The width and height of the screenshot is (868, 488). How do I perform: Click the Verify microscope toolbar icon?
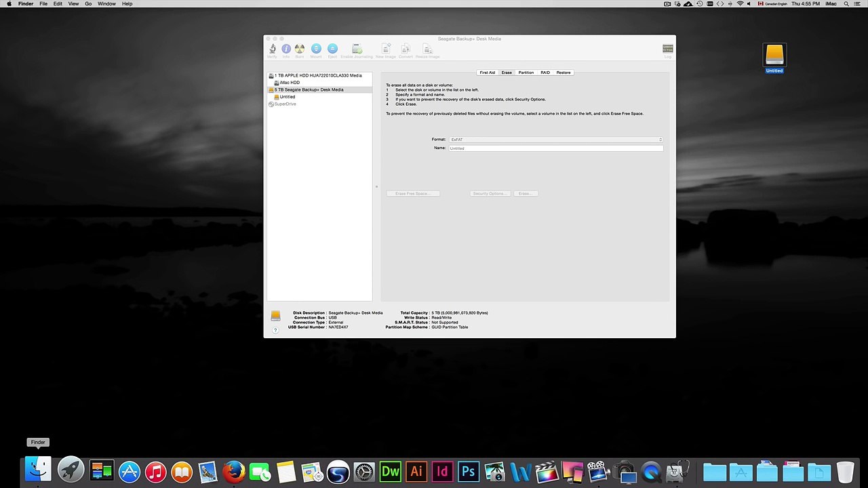pyautogui.click(x=273, y=49)
